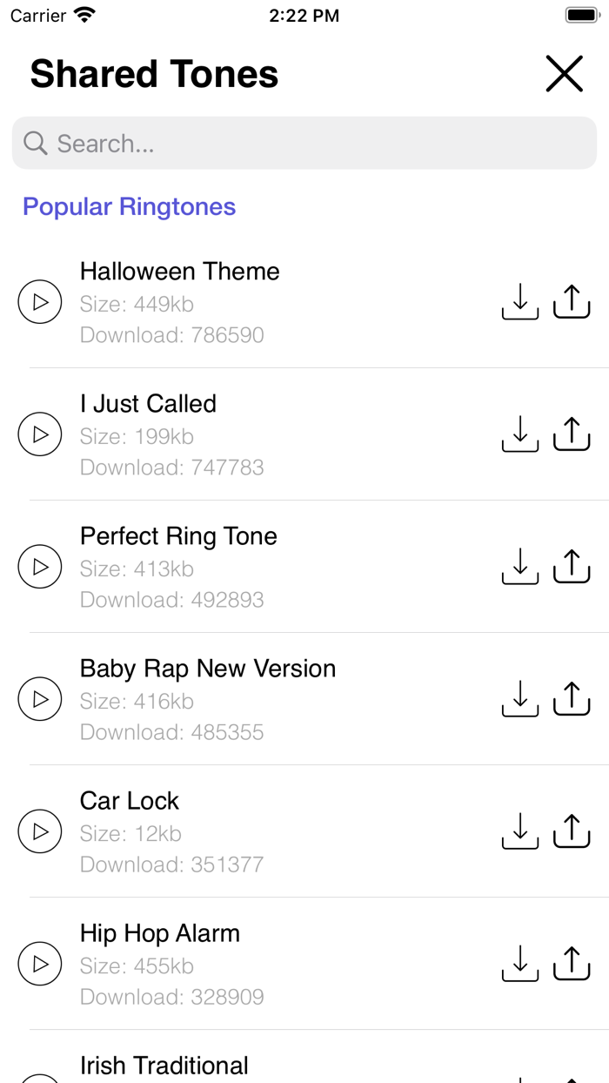Share the Baby Rap New Version tone
Image resolution: width=609 pixels, height=1083 pixels.
pos(571,698)
